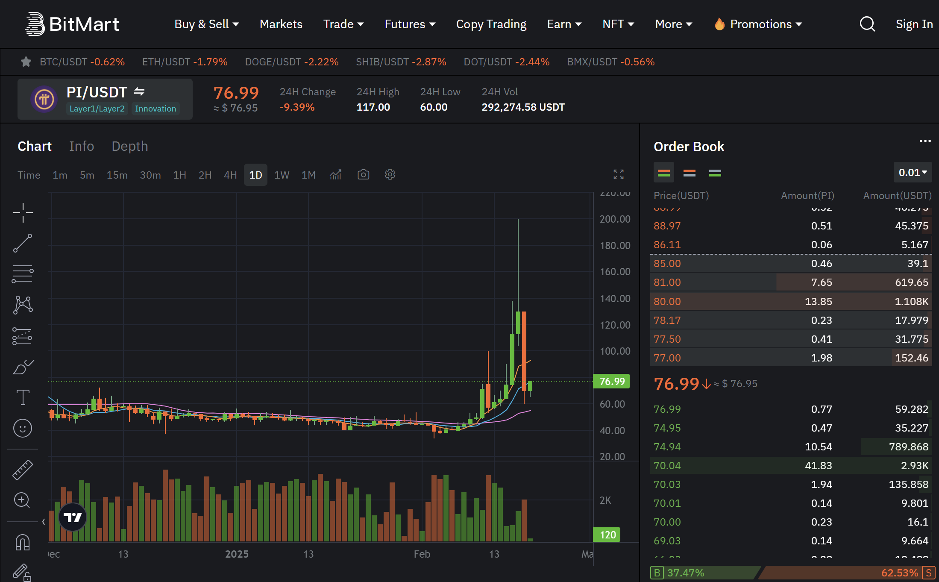The height and width of the screenshot is (582, 939).
Task: Open chart settings gear icon
Action: [x=390, y=175]
